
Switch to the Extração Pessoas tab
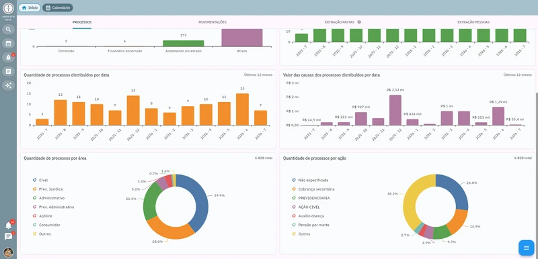point(473,22)
